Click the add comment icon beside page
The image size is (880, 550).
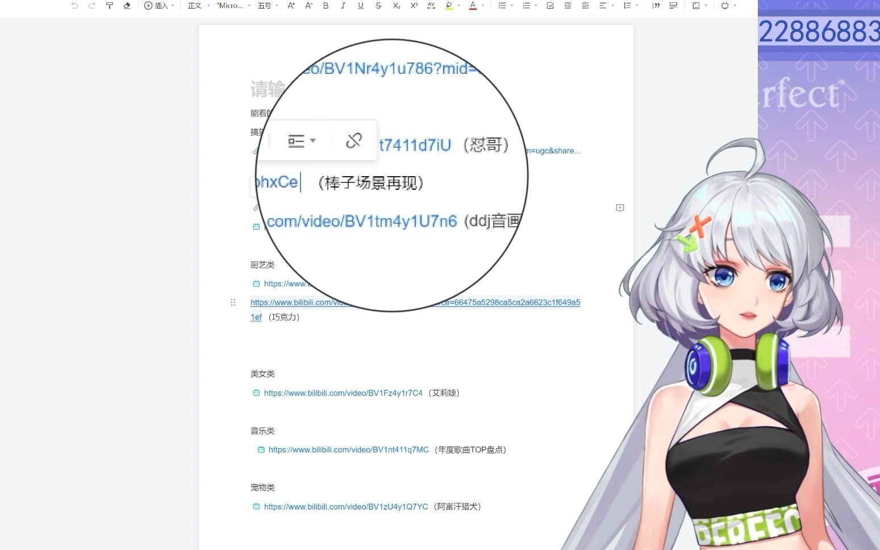[x=620, y=208]
